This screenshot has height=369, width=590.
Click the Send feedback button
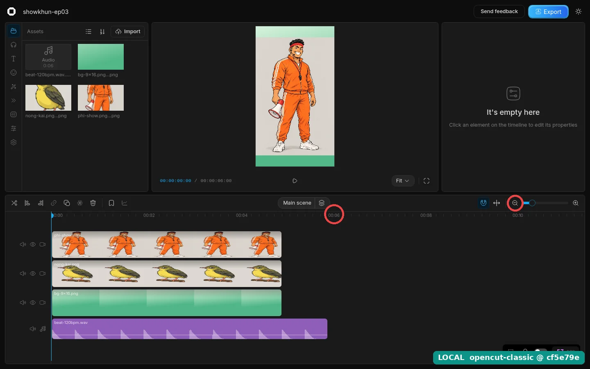point(499,11)
